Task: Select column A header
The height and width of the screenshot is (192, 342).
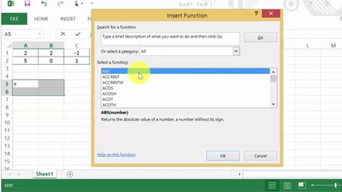Action: click(26, 45)
